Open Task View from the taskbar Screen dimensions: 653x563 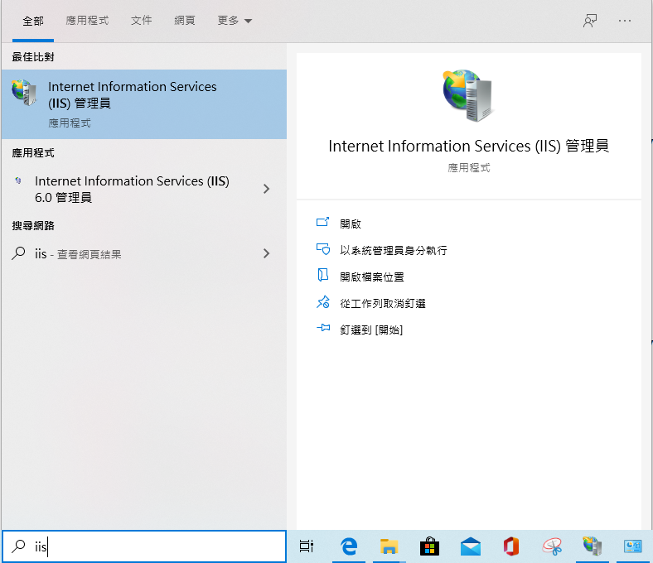pos(307,546)
